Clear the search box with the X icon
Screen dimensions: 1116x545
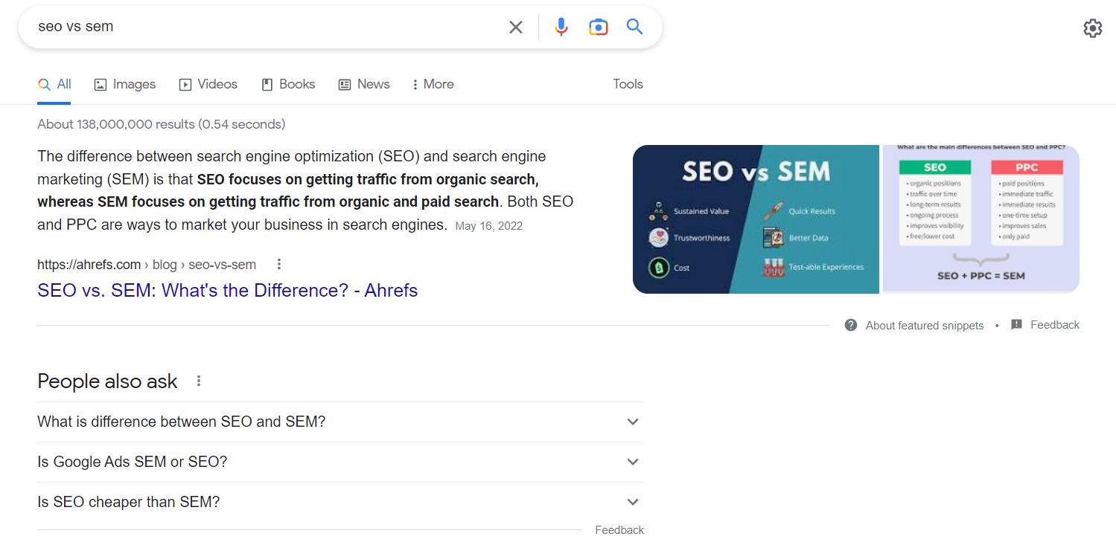pyautogui.click(x=515, y=28)
